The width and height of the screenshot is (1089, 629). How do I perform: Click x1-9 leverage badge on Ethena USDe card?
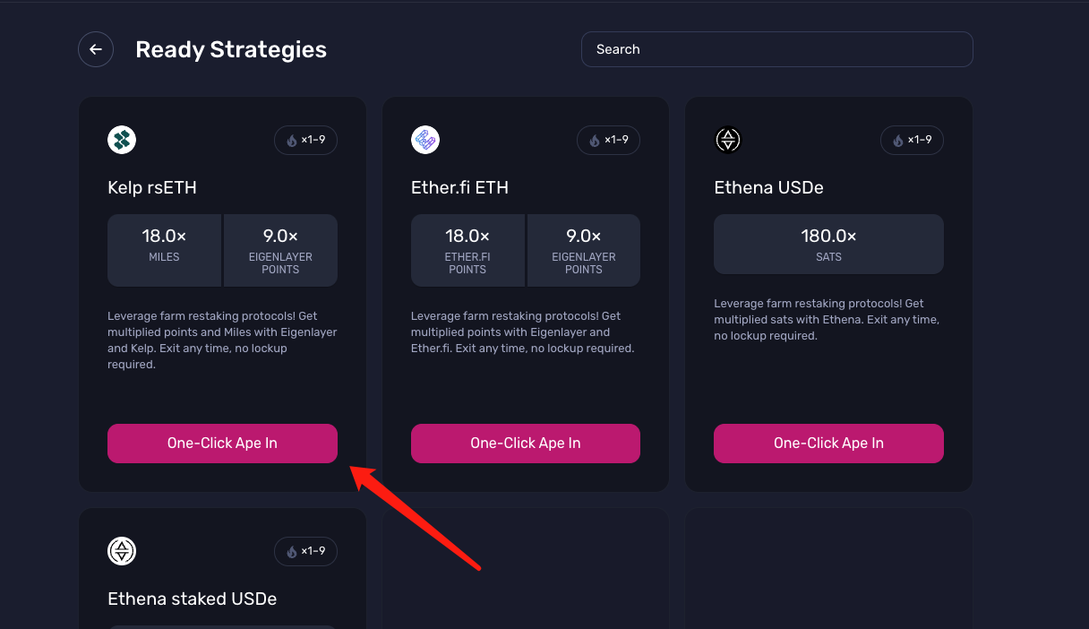(x=912, y=140)
